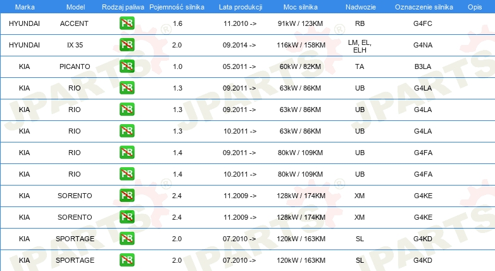Click G4LA in the RIO 10.2011 row
495x271 pixels.
point(423,131)
